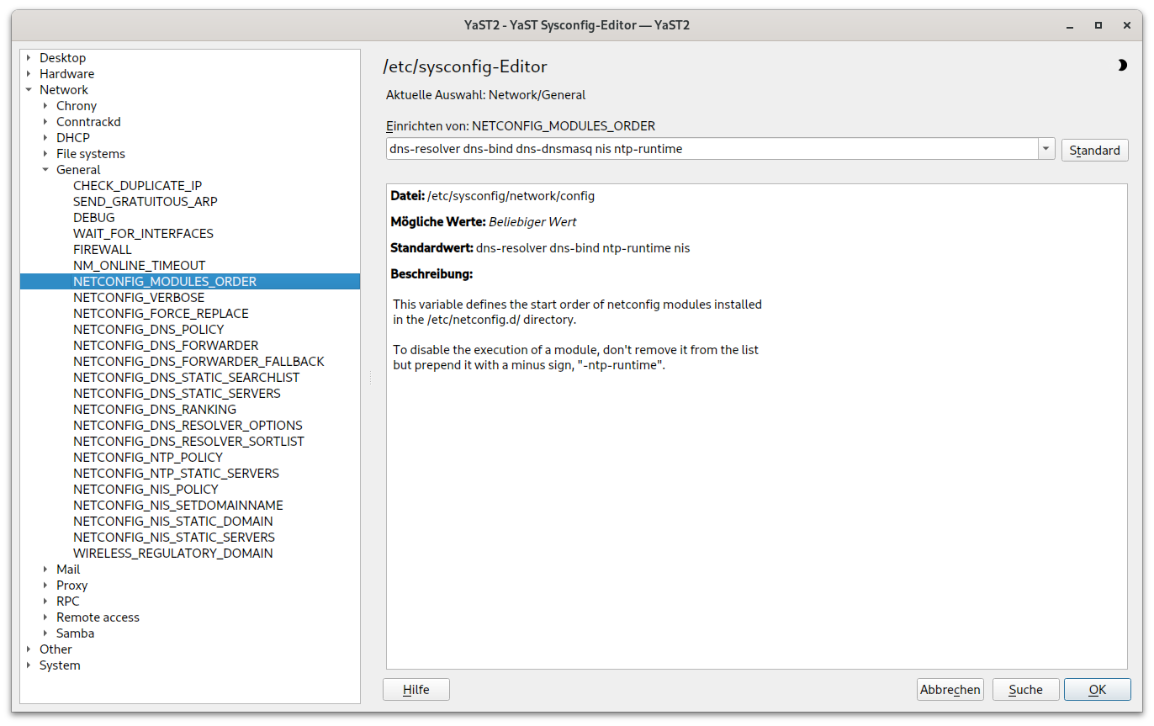Select the DEBUG variable
Viewport: 1154px width, 726px height.
pos(93,217)
